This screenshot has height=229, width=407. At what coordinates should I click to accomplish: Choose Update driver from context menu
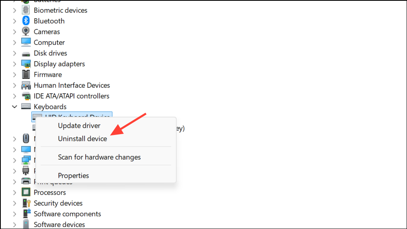click(x=79, y=126)
